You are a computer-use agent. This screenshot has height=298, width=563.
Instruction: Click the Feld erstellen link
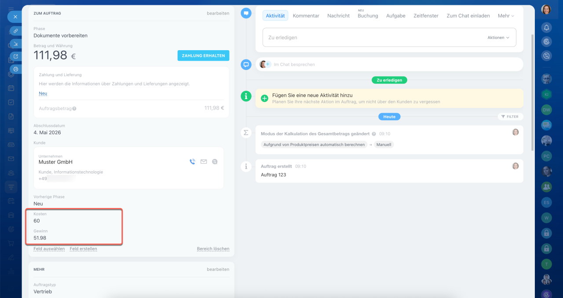(83, 249)
